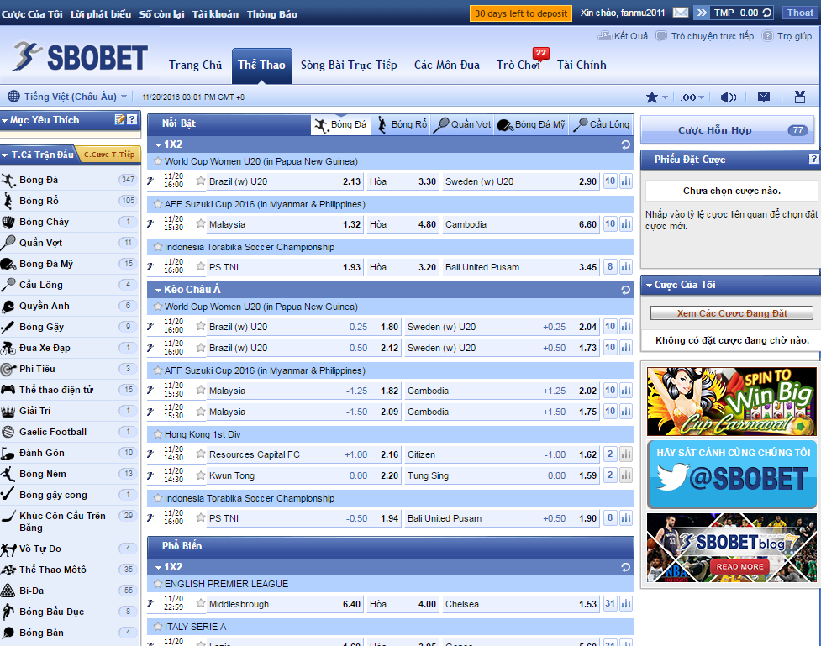Select the Bóng Rổ tab in Nổi Bật
821x646 pixels.
[401, 124]
